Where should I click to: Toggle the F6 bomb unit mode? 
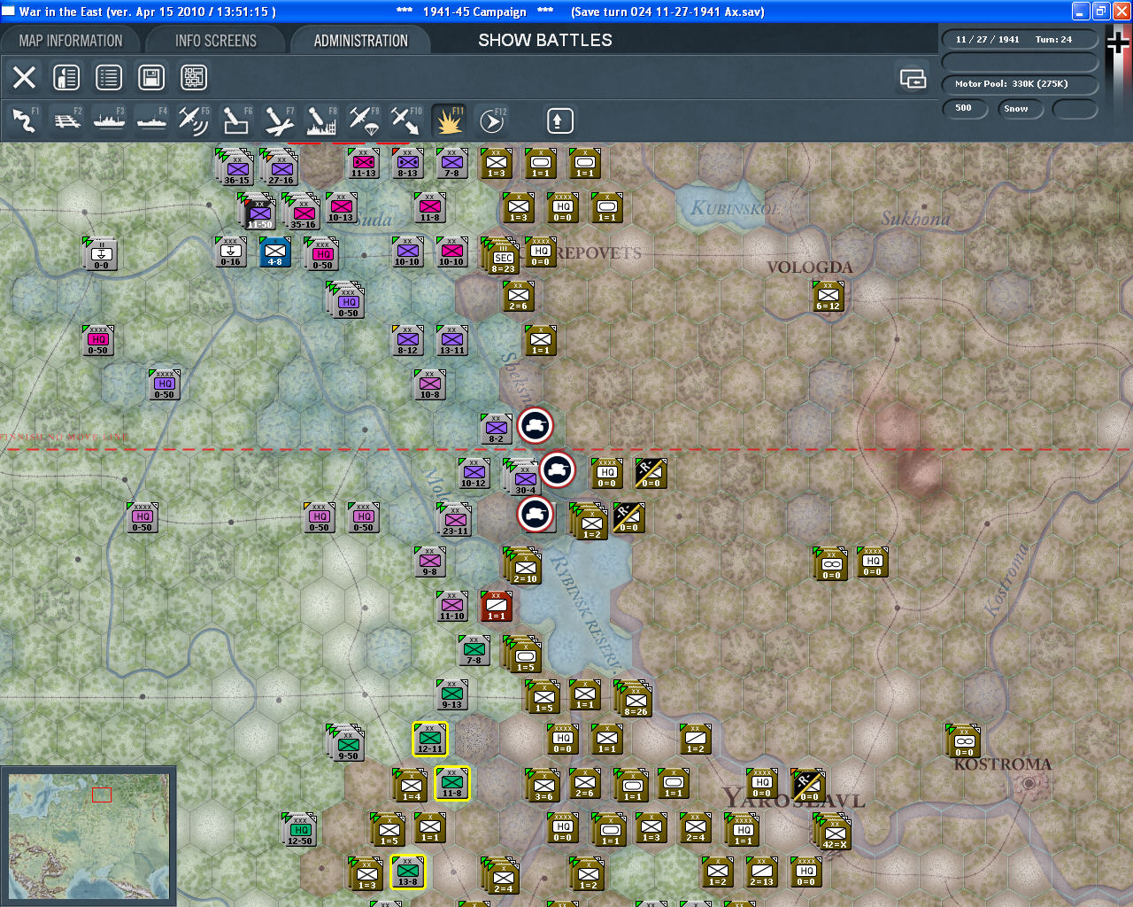pyautogui.click(x=236, y=120)
